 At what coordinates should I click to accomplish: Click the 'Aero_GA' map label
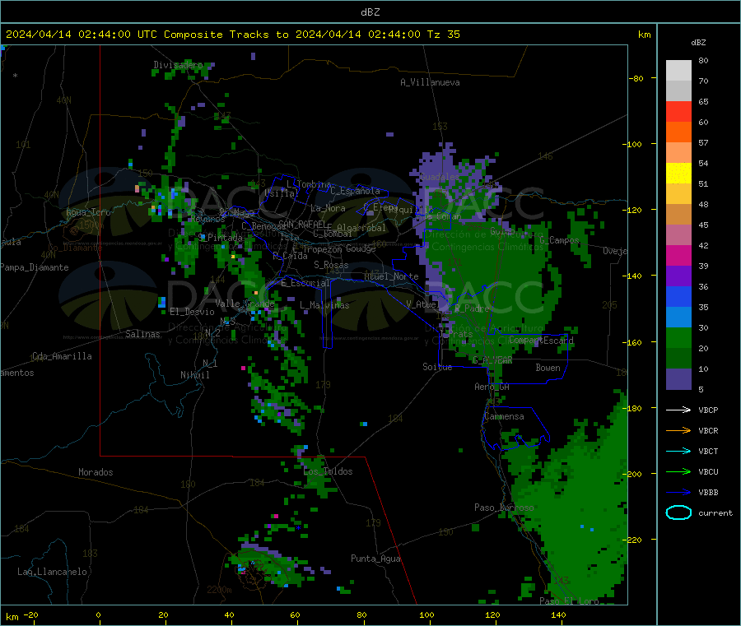click(492, 386)
